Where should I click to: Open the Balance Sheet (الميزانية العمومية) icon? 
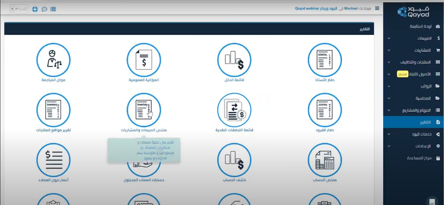pos(144,60)
